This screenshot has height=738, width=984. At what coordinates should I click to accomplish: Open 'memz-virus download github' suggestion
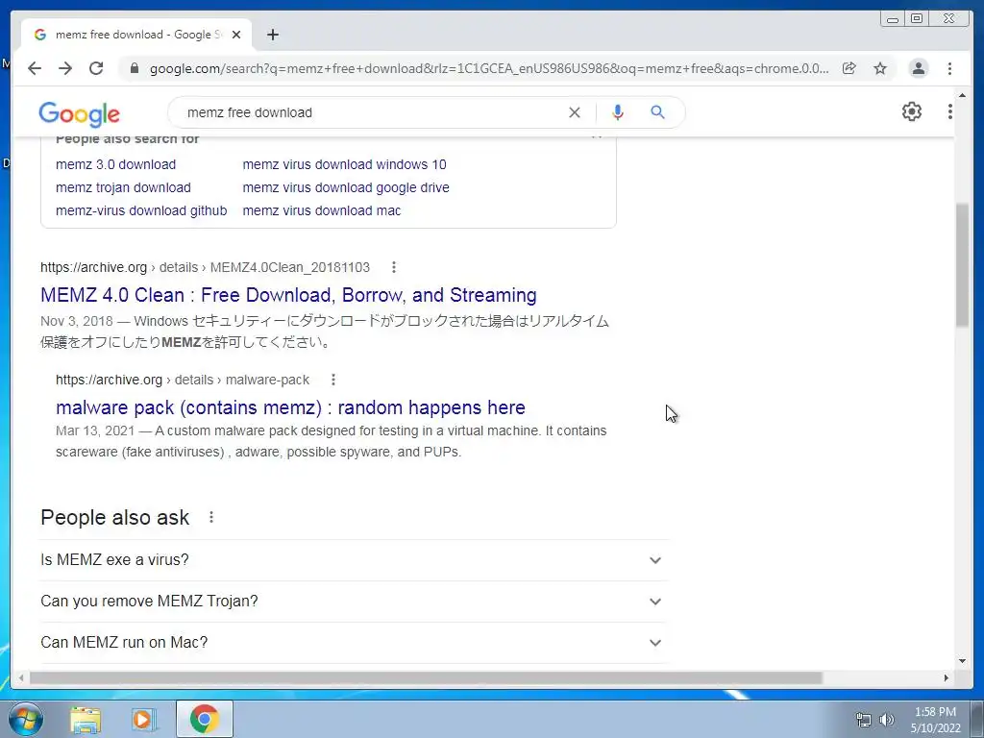pos(141,210)
